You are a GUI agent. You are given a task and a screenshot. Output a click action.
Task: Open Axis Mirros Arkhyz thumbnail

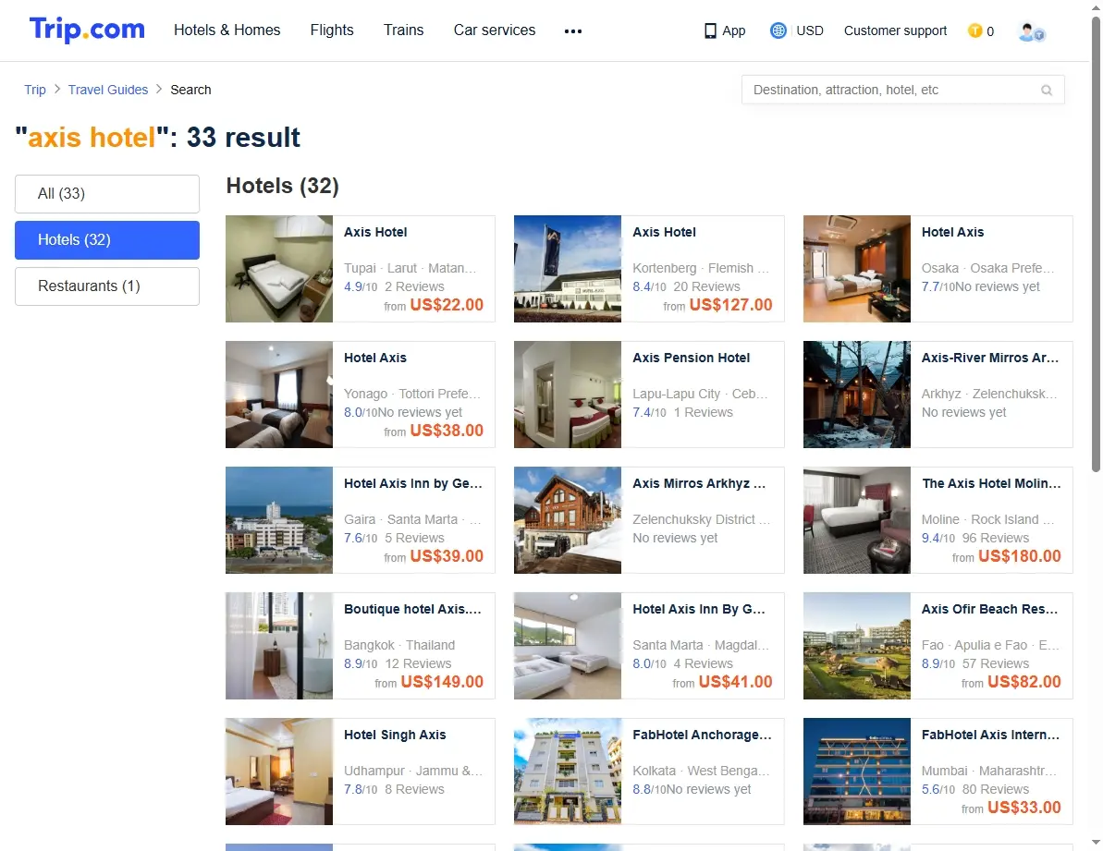tap(568, 521)
